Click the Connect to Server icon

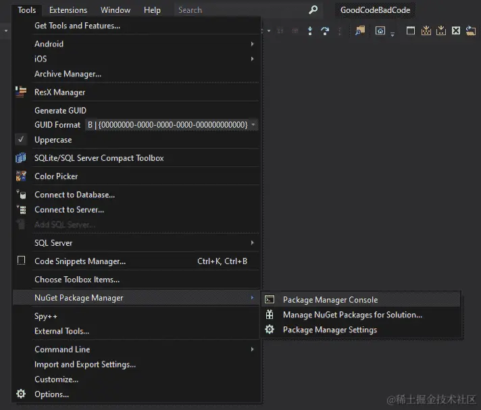[x=21, y=209]
